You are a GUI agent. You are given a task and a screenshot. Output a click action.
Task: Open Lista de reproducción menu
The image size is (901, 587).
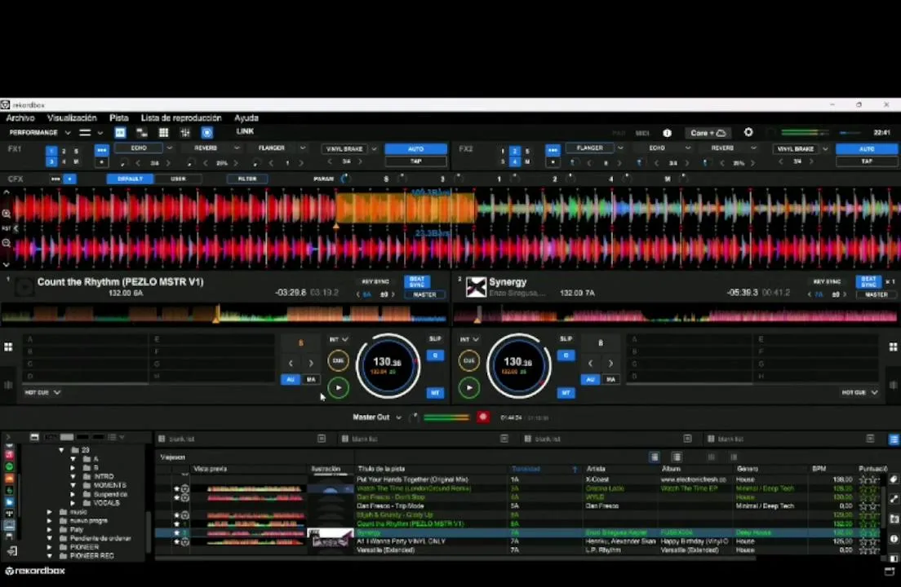tap(181, 117)
